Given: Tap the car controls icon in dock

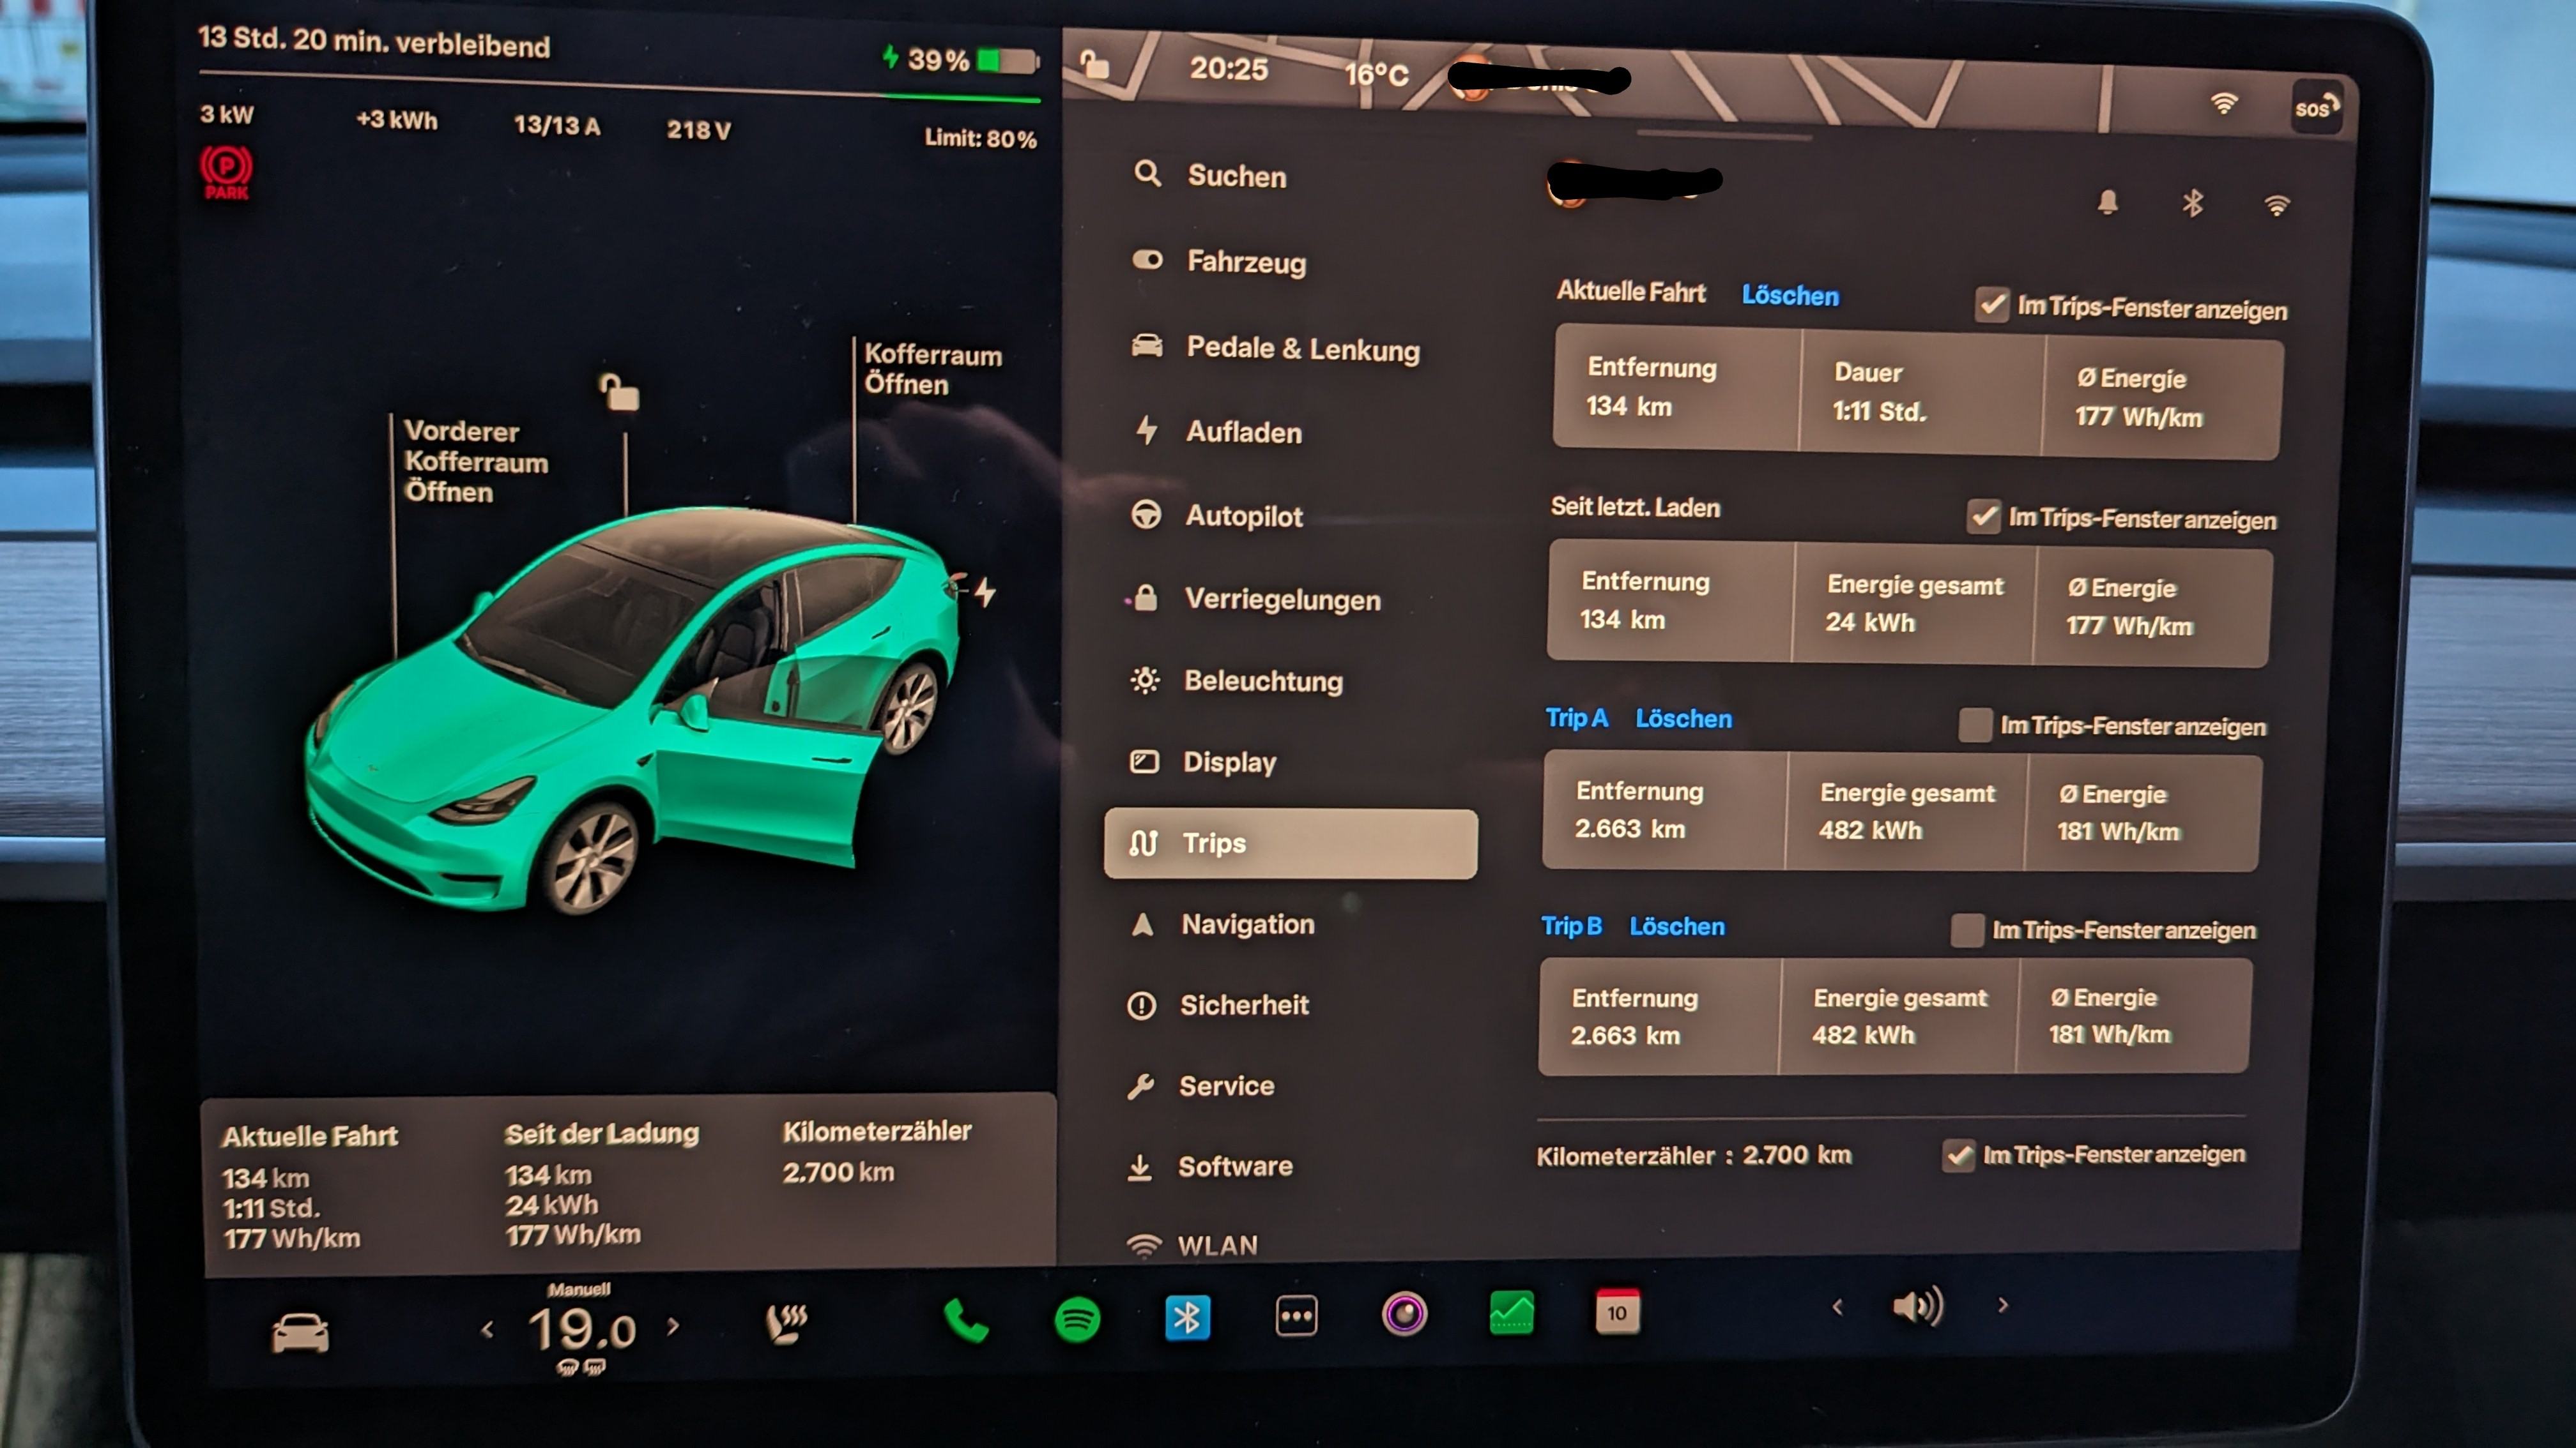Looking at the screenshot, I should point(300,1332).
